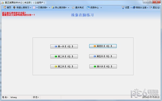Expand the 设置 dropdown arrow

(131, 8)
